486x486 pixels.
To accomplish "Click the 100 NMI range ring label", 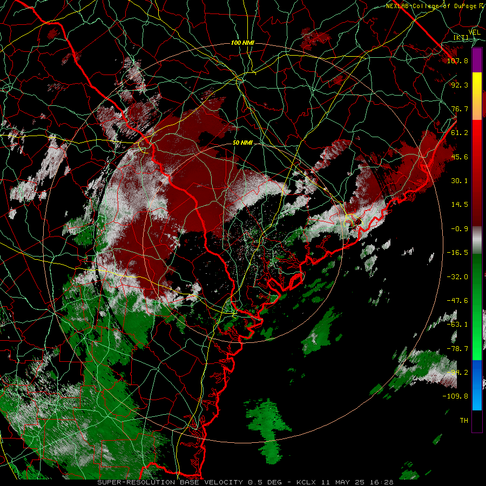I will [242, 43].
